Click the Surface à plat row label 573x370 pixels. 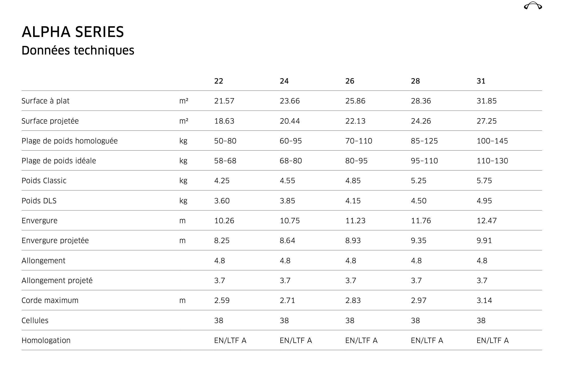pos(45,101)
